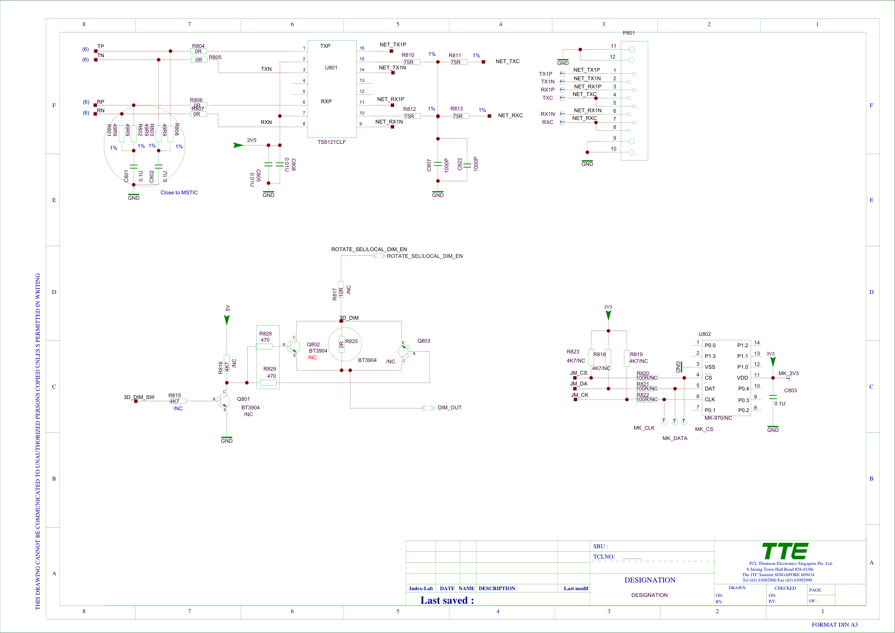Click the DESCRIPTION revision column header

pos(497,588)
